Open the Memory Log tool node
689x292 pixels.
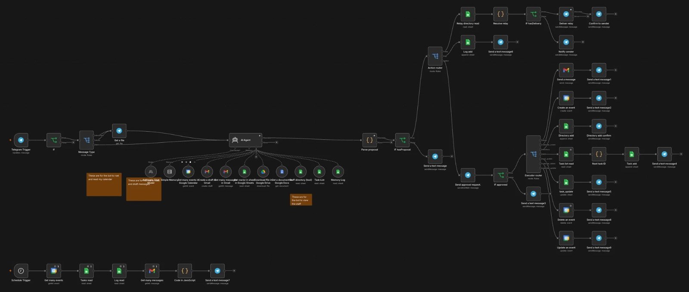[338, 172]
